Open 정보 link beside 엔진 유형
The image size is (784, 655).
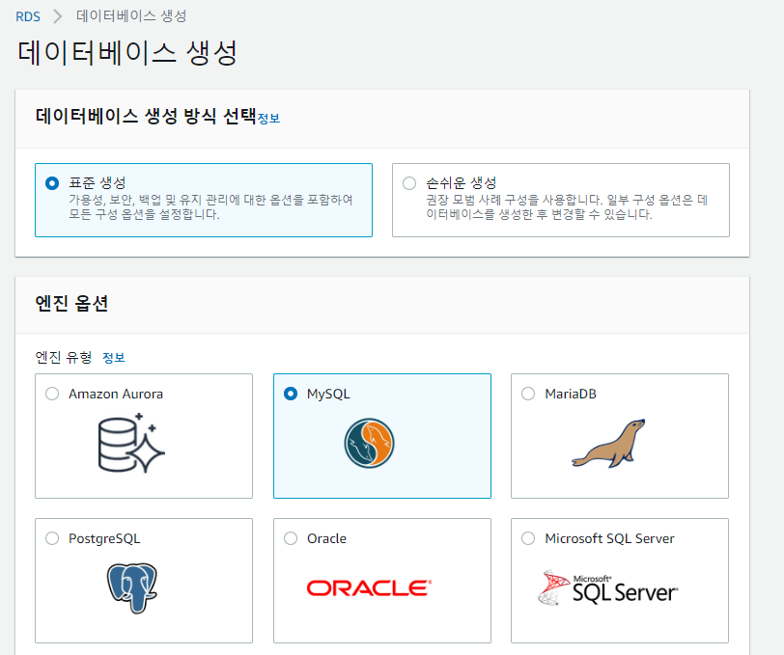coord(114,358)
